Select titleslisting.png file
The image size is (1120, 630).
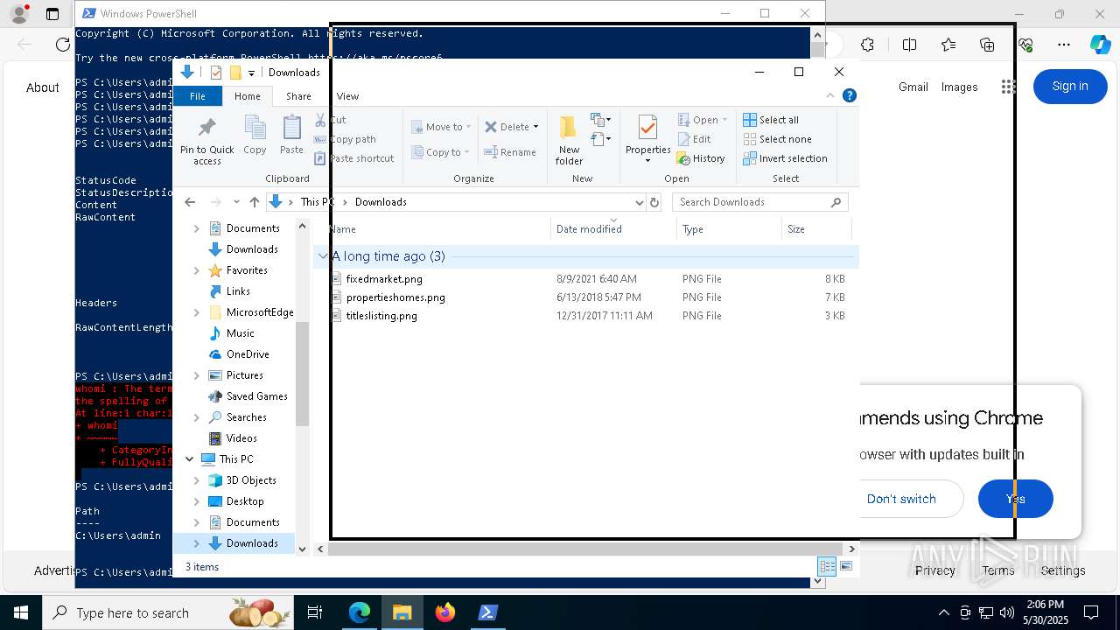pyautogui.click(x=381, y=316)
